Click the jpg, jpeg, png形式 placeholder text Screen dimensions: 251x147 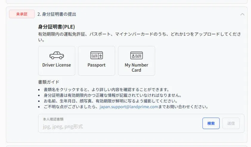click(63, 126)
